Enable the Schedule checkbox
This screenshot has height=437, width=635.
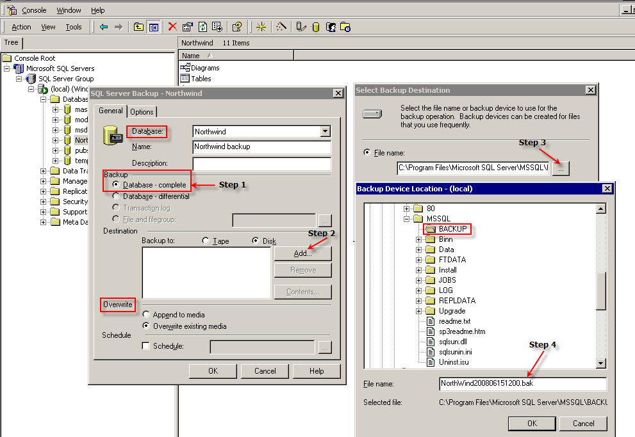coord(146,346)
